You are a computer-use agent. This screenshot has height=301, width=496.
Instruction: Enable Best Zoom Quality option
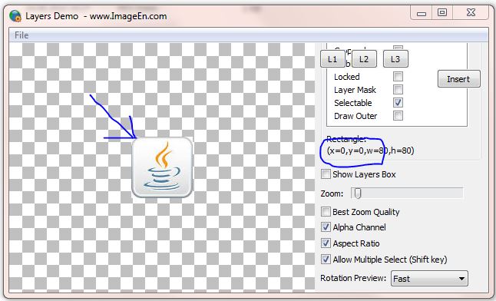click(326, 211)
